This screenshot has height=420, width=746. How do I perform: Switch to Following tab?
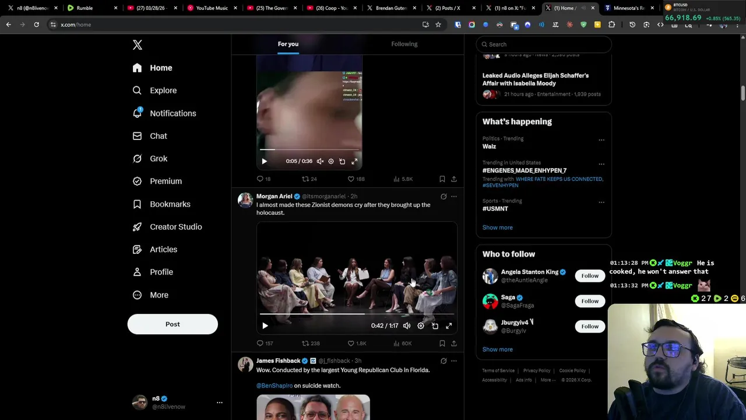pos(404,44)
